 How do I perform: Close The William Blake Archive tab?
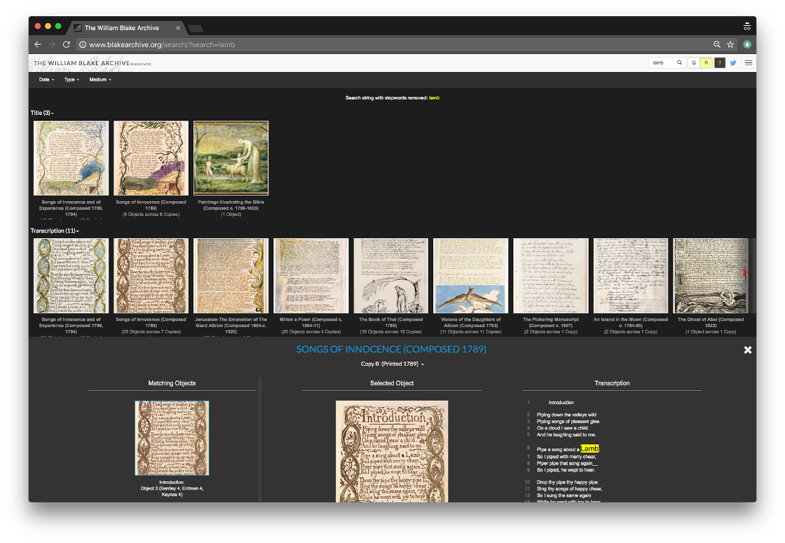(x=178, y=28)
